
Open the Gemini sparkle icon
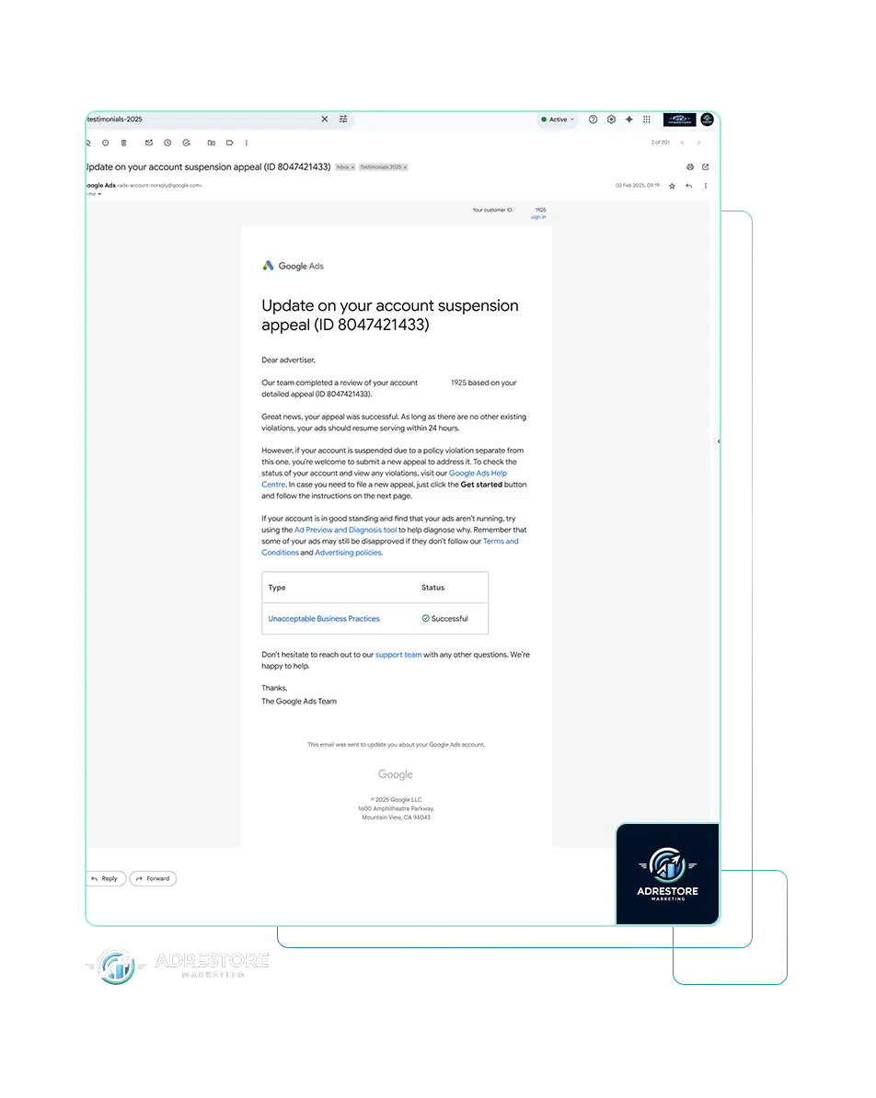pyautogui.click(x=629, y=120)
